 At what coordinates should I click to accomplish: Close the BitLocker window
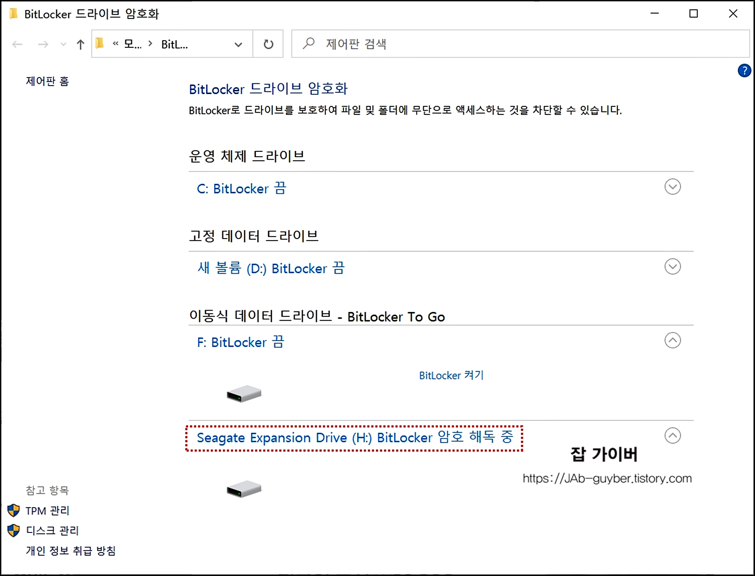coord(733,13)
